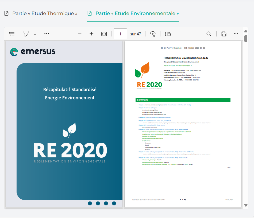Screen dimensions: 254x218
Task: Click the orange-green RE 2020 leaf logo
Action: [148, 75]
